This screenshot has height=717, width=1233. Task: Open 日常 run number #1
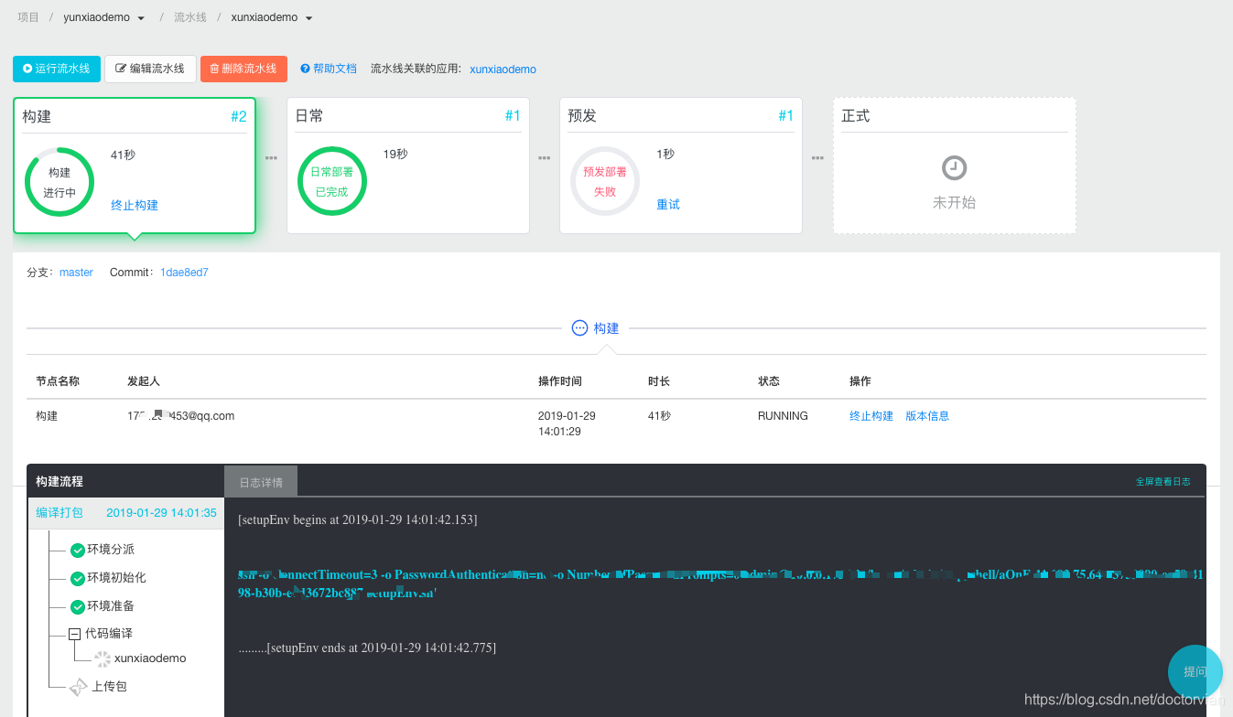click(x=513, y=115)
